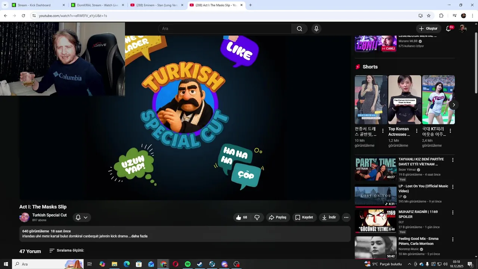
Task: Open Windows notification center
Action: point(470,264)
